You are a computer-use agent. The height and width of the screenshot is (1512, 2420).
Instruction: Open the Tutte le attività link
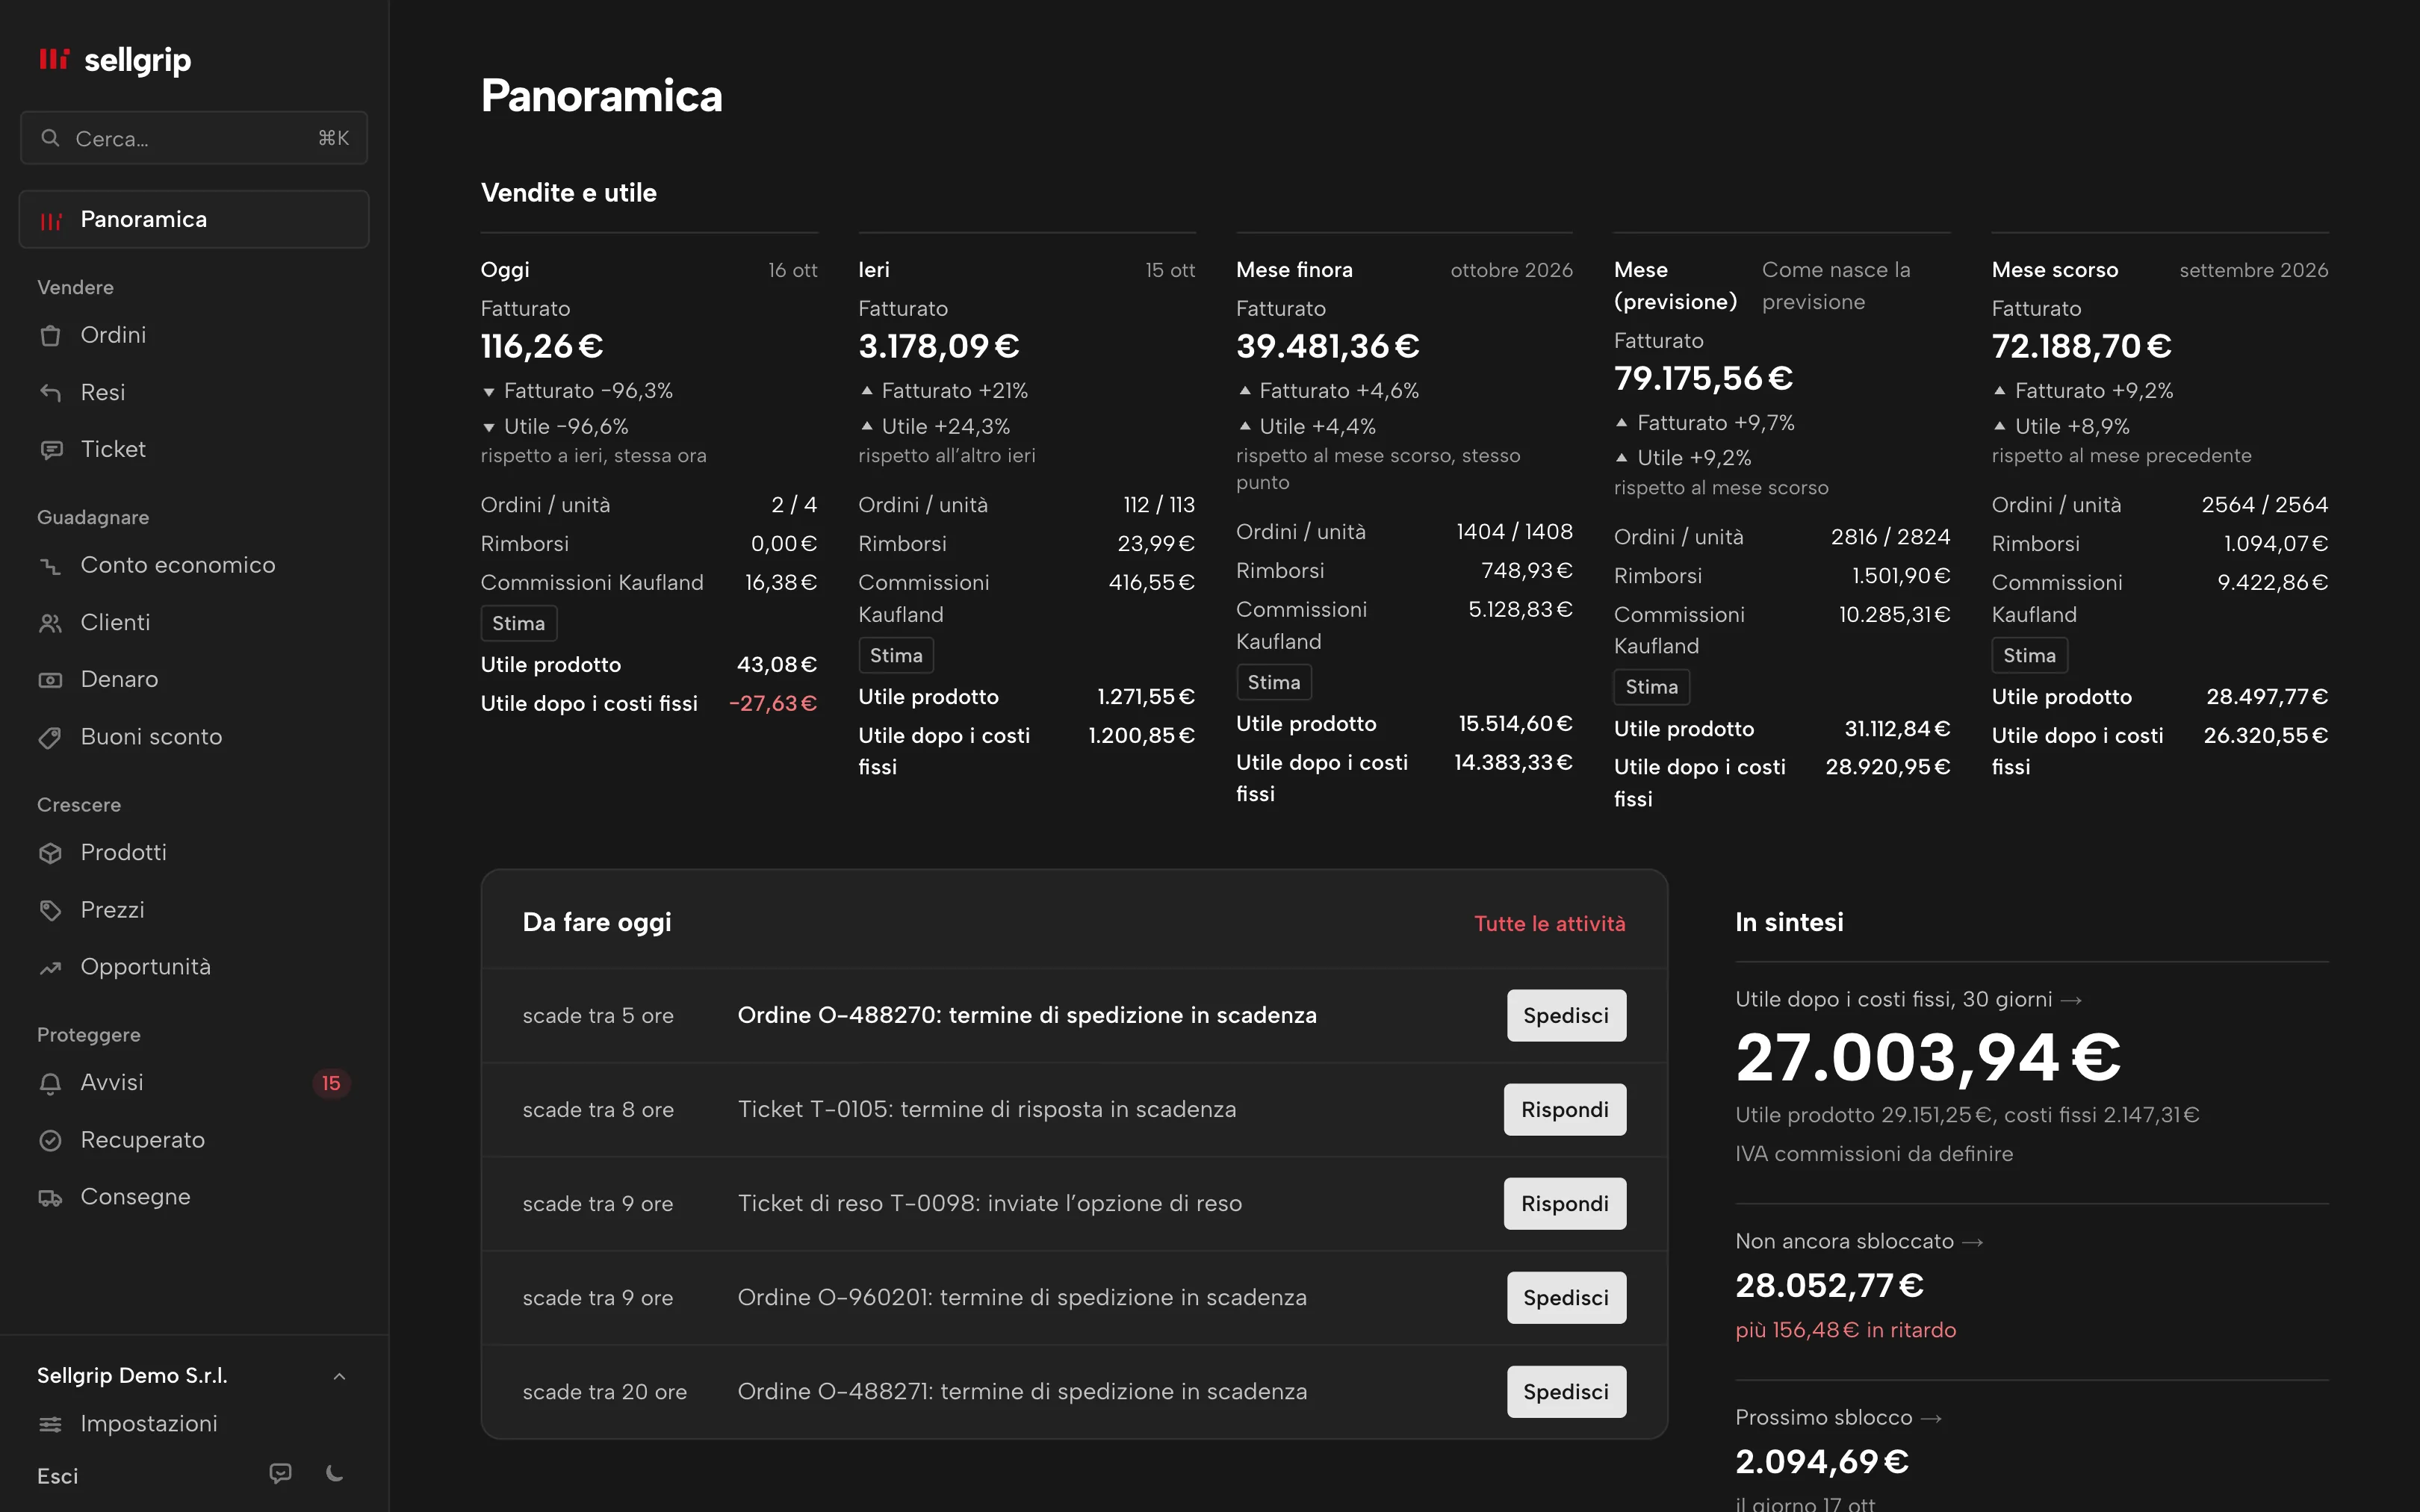pyautogui.click(x=1549, y=923)
